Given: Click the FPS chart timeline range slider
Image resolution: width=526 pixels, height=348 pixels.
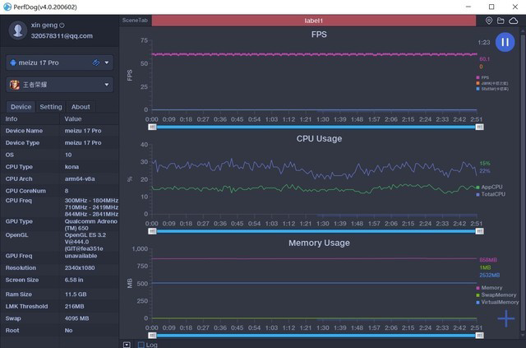Looking at the screenshot, I should (313, 128).
